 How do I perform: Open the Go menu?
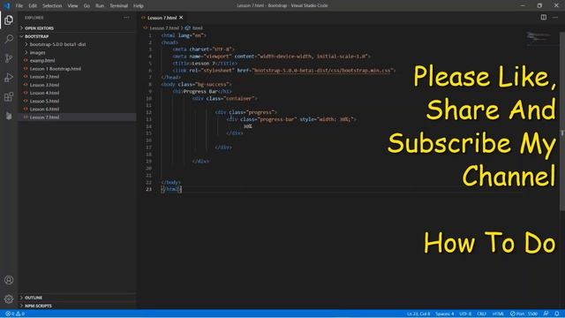coord(87,6)
